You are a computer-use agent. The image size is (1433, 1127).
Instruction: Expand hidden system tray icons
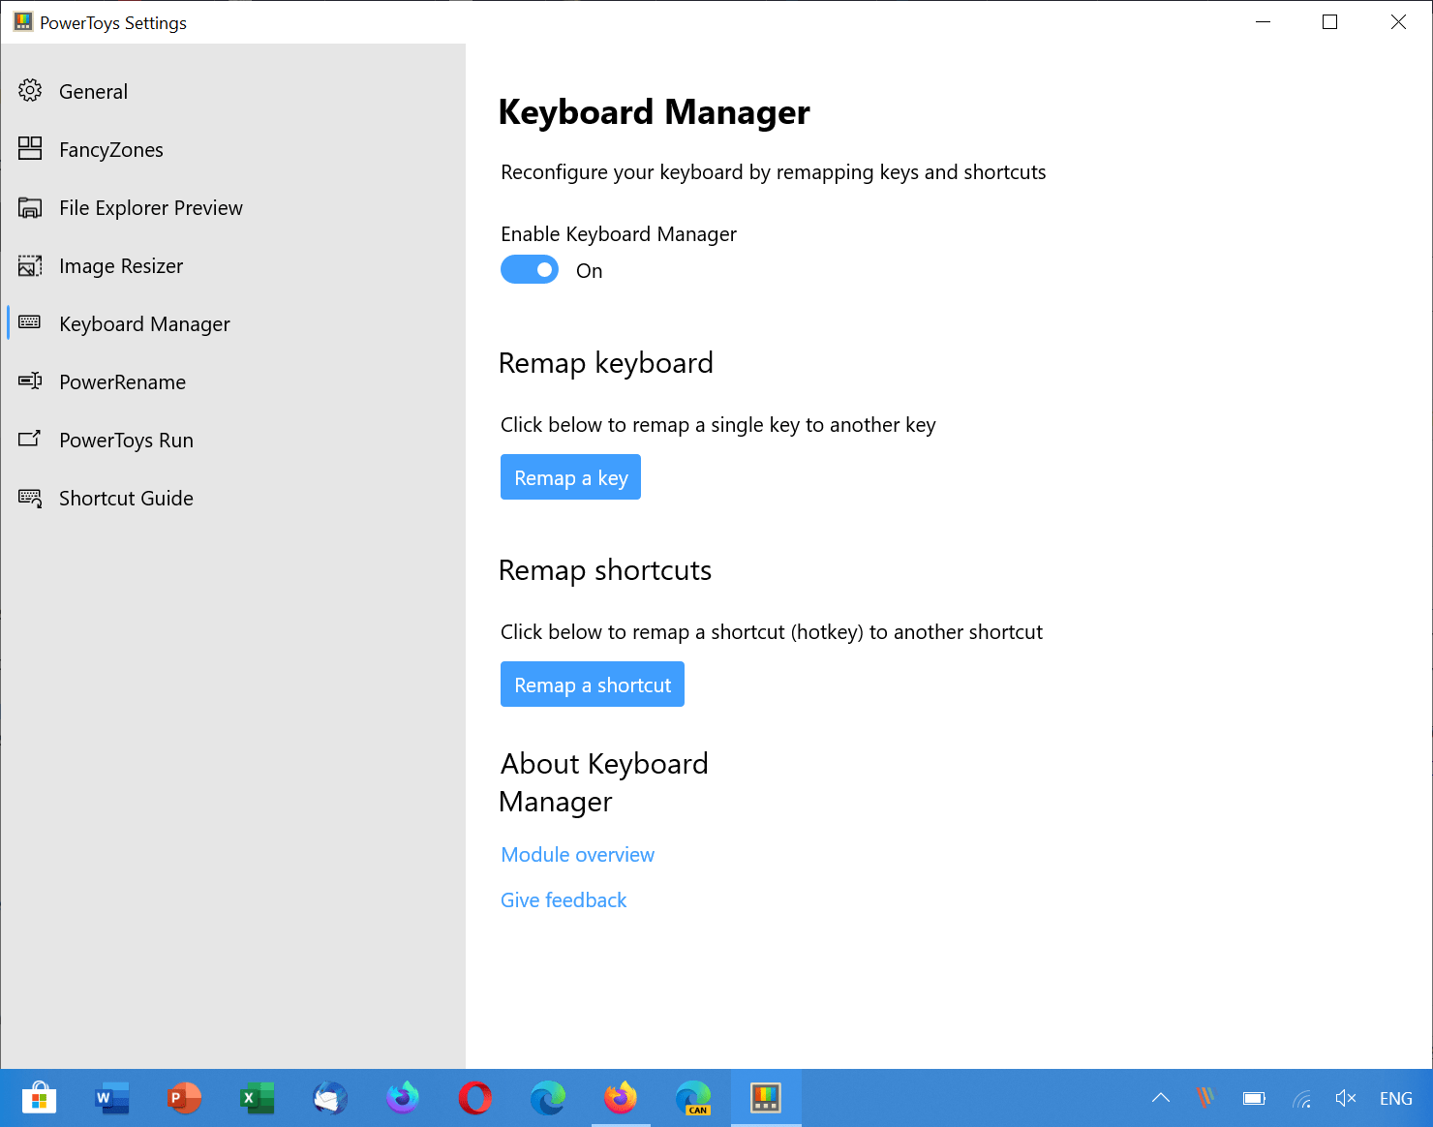click(1160, 1098)
